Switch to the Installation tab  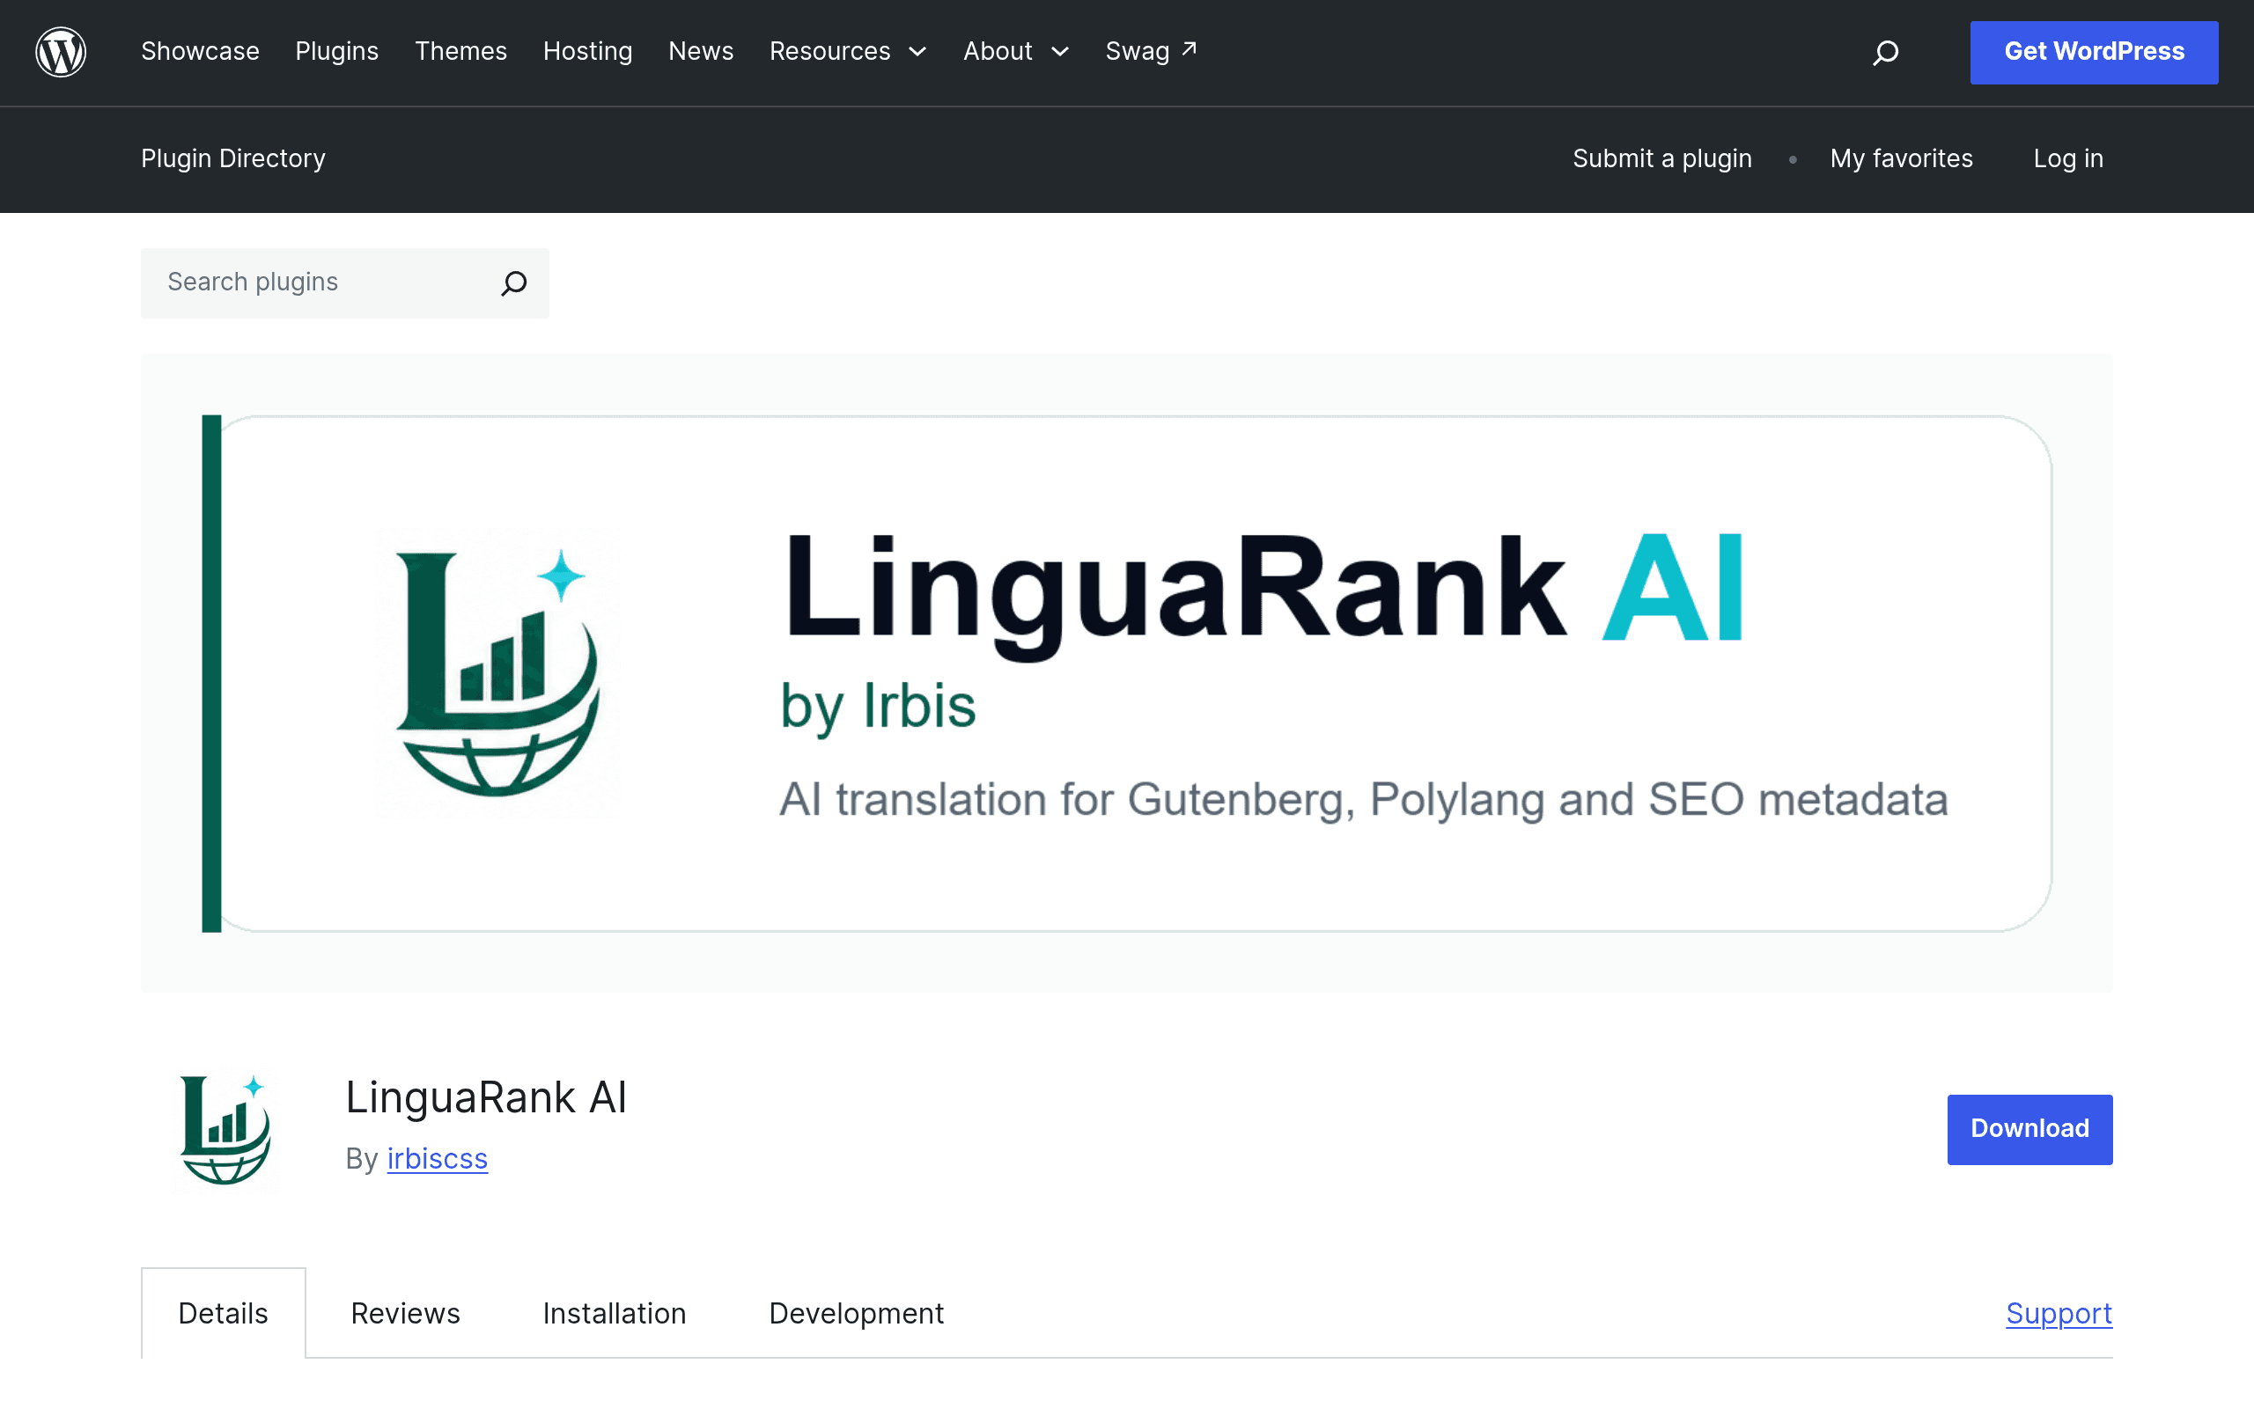(615, 1313)
